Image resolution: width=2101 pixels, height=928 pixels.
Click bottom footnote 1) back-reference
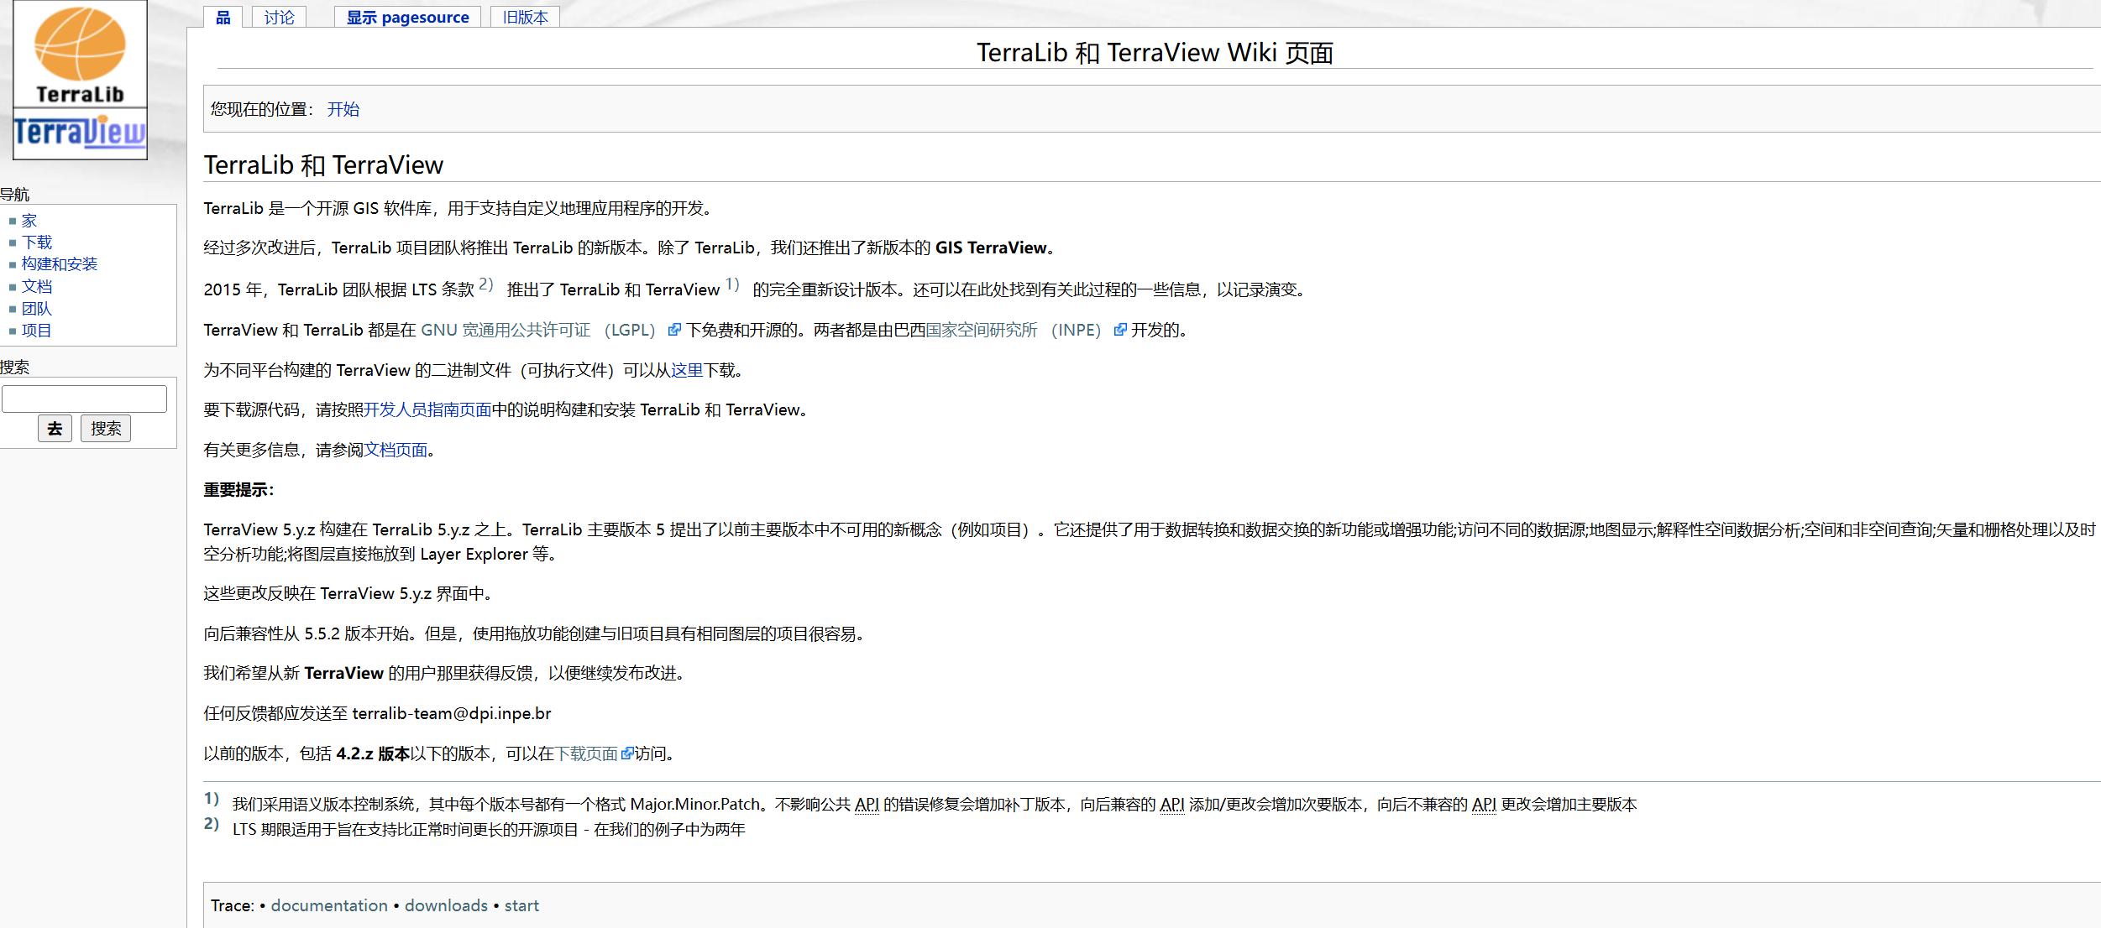(x=211, y=799)
